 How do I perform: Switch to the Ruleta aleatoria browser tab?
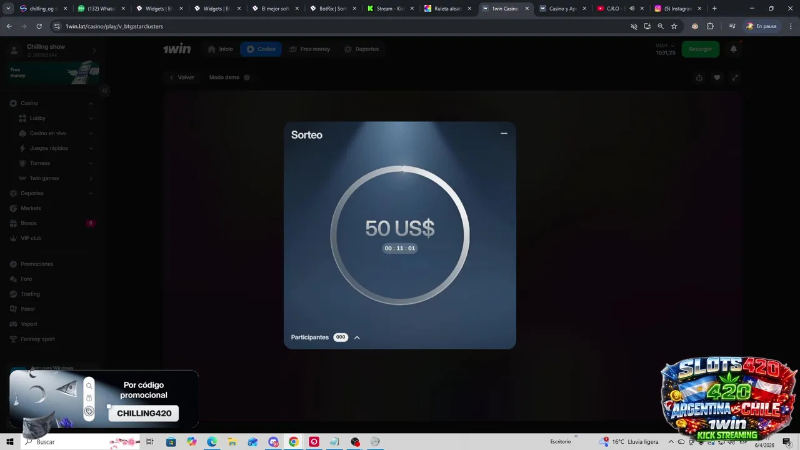pyautogui.click(x=446, y=9)
